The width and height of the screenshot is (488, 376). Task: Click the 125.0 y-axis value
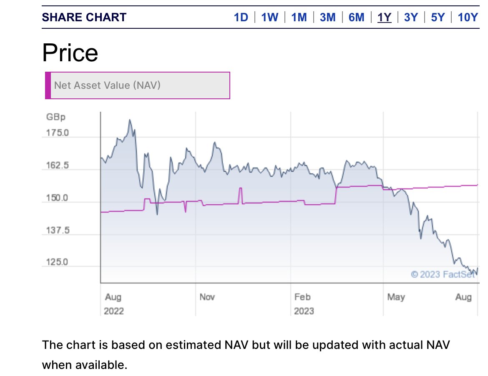[x=57, y=262]
